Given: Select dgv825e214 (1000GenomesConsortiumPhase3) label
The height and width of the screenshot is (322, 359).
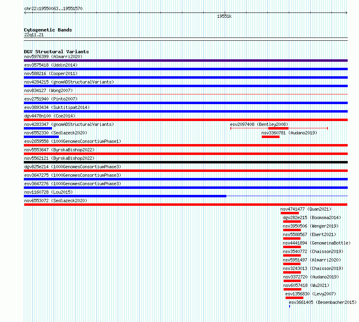Looking at the screenshot, I should (x=73, y=167).
